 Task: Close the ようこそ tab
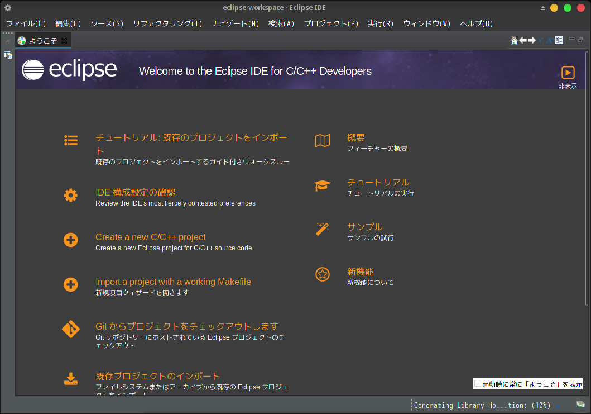pos(64,40)
